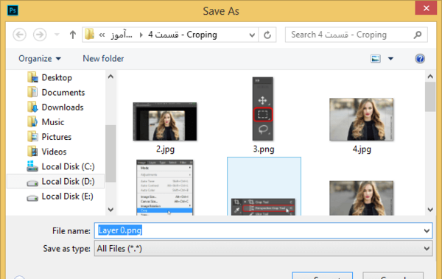Select Local Disk (D:)

pos(68,182)
